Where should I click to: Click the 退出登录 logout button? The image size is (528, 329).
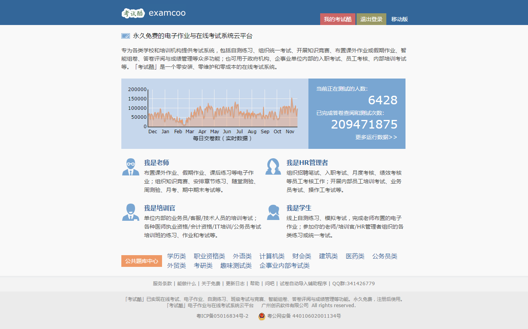coord(371,19)
